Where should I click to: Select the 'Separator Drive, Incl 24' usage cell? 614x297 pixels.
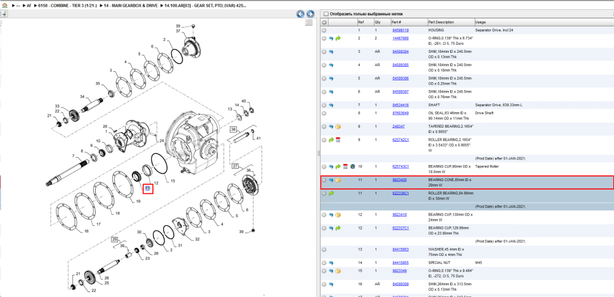point(494,30)
